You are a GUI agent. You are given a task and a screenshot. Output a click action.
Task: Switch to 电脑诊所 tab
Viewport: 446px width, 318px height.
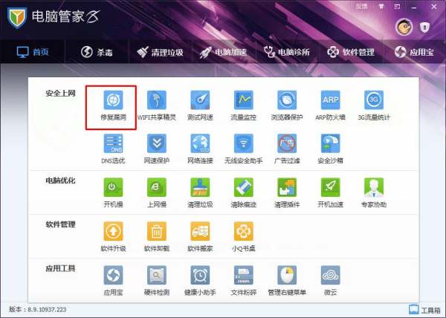point(286,52)
